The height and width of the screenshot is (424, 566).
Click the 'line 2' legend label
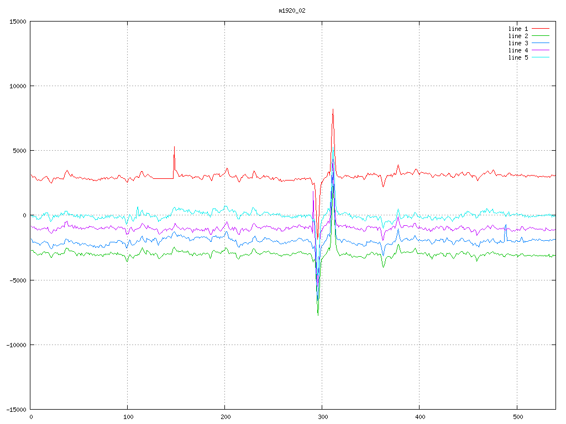(x=518, y=36)
